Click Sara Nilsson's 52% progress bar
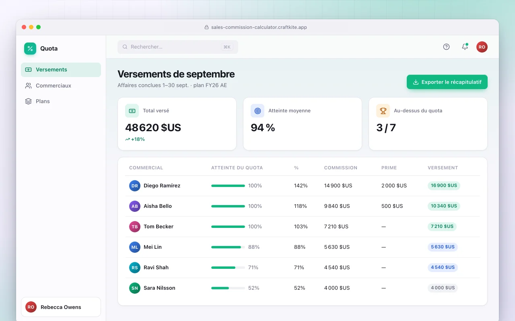Image resolution: width=515 pixels, height=321 pixels. coord(228,288)
